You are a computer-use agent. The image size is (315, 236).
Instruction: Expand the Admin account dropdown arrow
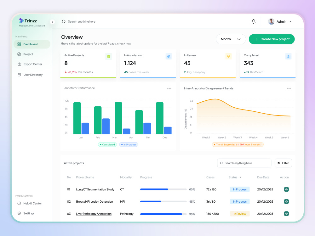click(x=290, y=21)
